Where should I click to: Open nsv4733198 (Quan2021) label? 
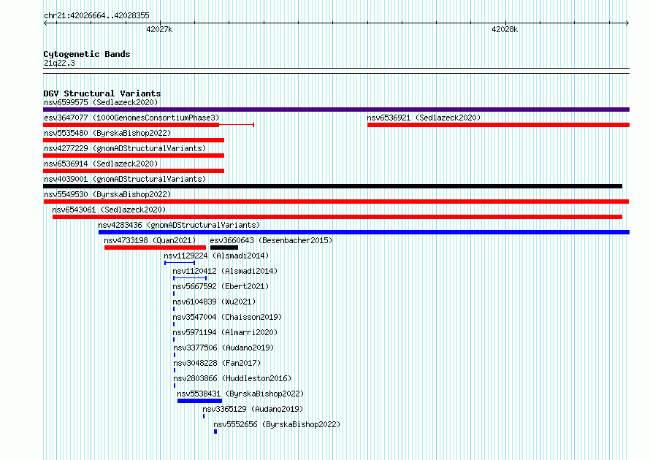pyautogui.click(x=150, y=240)
